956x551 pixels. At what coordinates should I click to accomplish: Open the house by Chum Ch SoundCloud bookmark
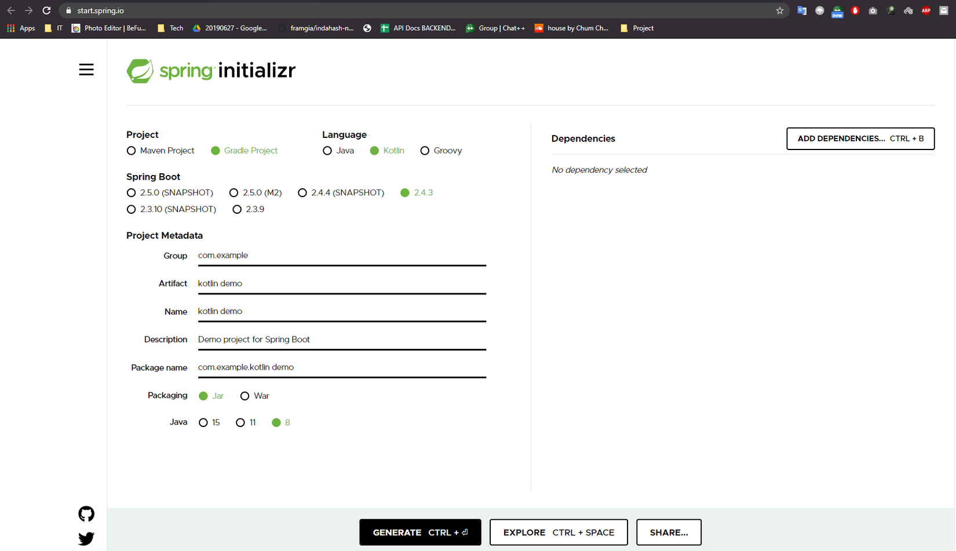click(x=571, y=28)
